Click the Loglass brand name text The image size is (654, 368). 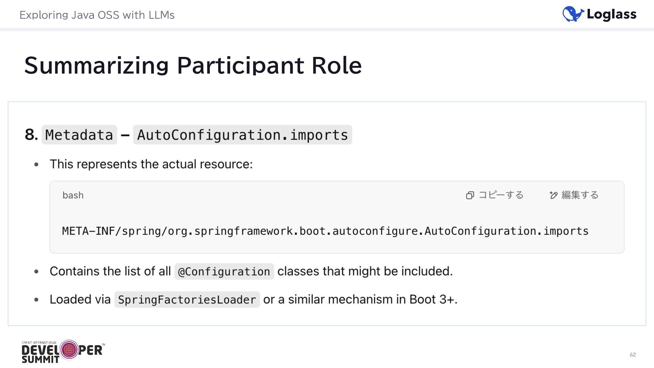coord(611,14)
